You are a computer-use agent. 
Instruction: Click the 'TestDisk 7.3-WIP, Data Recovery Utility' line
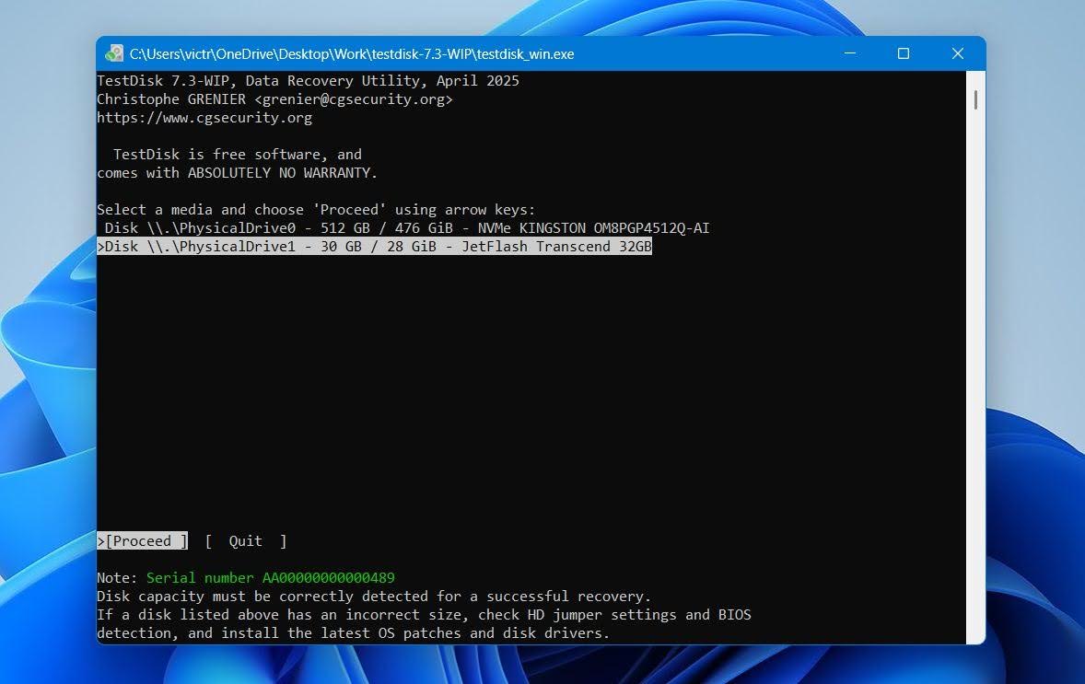[x=308, y=81]
